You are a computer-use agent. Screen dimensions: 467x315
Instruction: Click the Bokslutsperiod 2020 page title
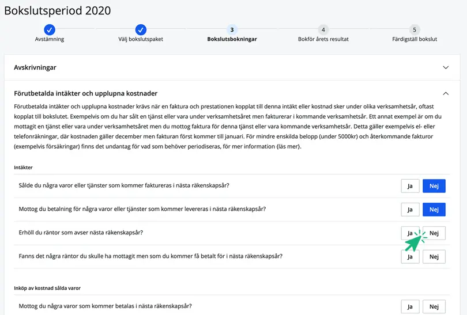pos(58,11)
